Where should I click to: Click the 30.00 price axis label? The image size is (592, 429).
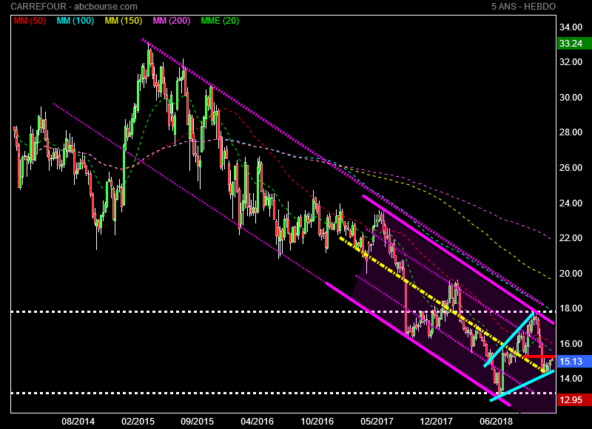(x=571, y=98)
